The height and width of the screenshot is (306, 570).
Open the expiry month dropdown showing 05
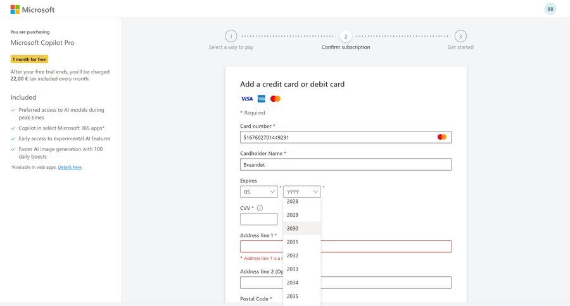[x=259, y=192]
